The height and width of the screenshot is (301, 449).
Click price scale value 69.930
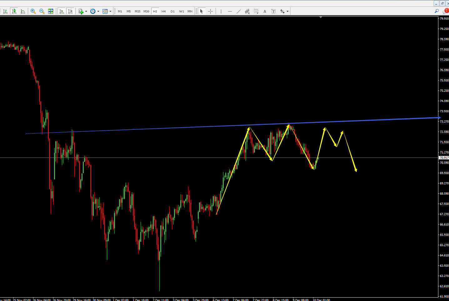click(444, 173)
